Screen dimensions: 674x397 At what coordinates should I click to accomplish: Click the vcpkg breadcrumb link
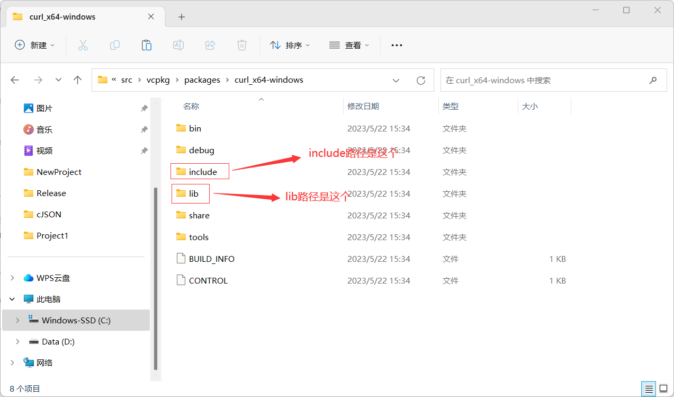pyautogui.click(x=158, y=80)
